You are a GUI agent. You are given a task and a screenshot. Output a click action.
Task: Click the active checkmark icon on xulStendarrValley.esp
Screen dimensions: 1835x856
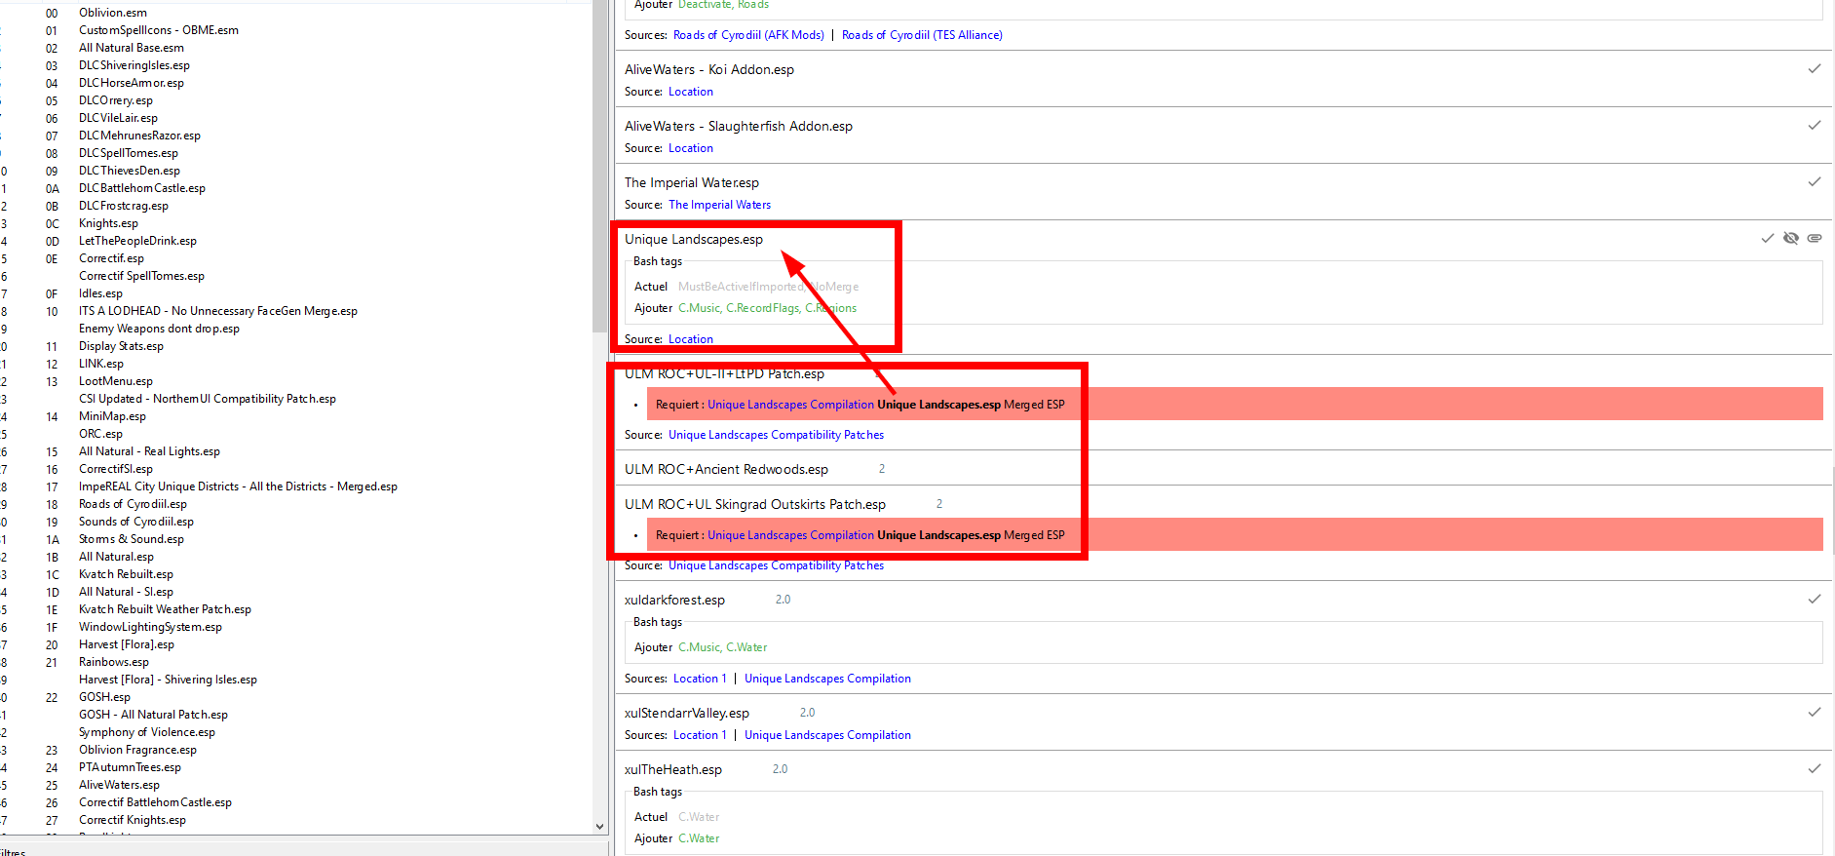pos(1815,713)
